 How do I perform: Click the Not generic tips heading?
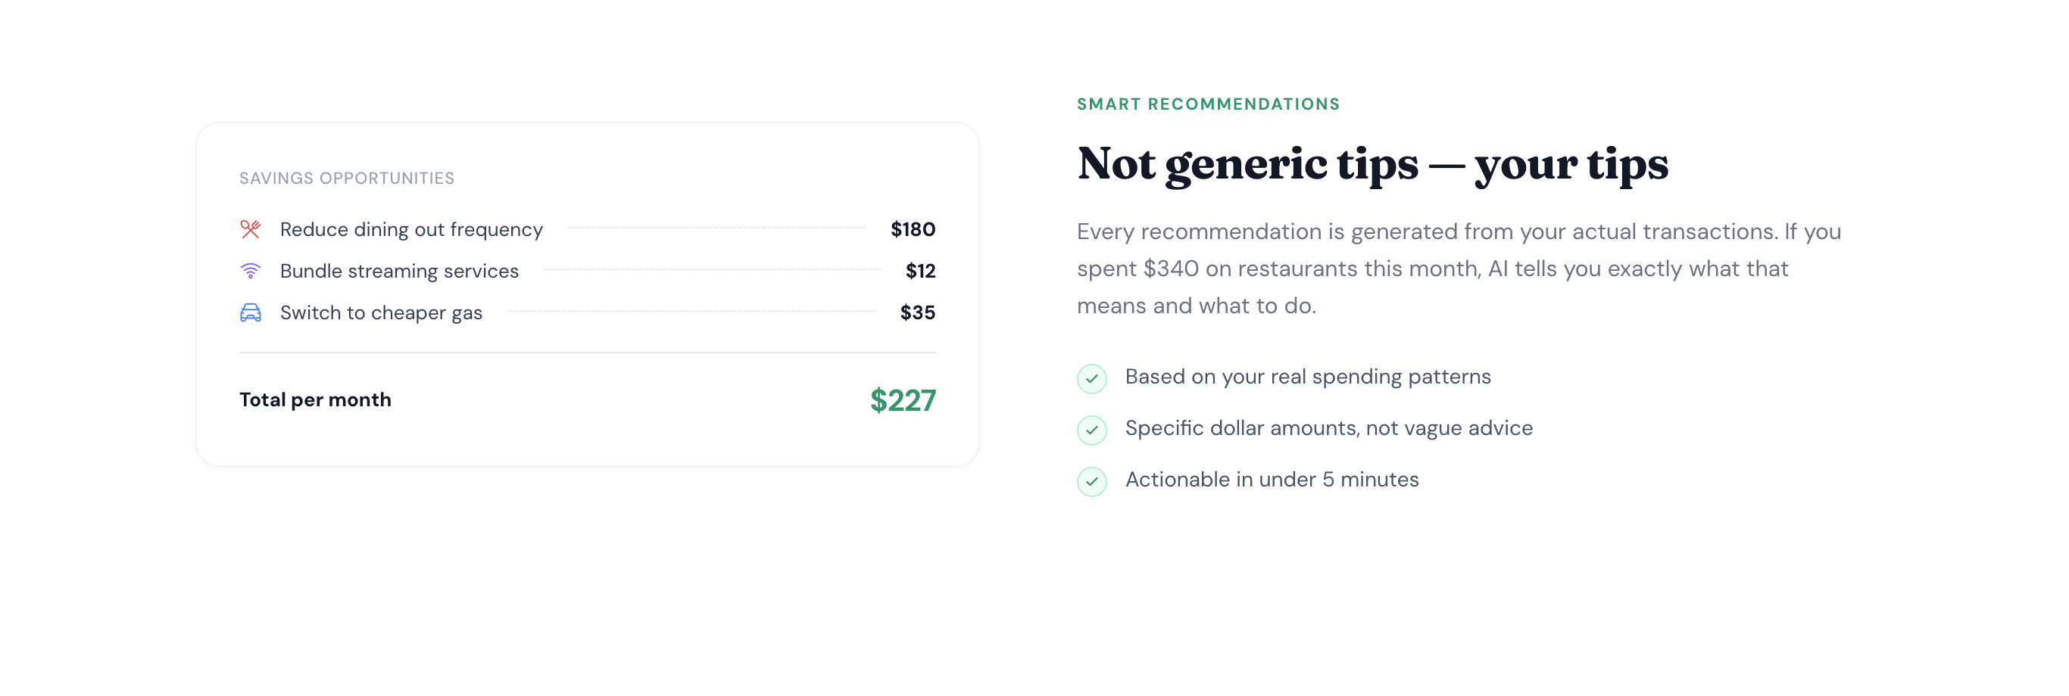[1372, 163]
